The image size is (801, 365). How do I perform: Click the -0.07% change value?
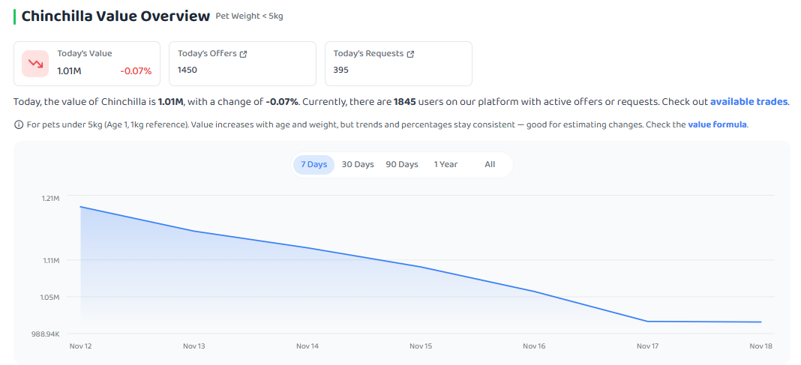[x=136, y=71]
